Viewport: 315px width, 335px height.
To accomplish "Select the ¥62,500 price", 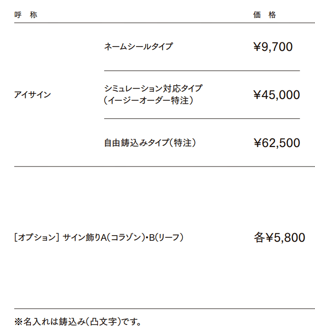I will tap(276, 143).
